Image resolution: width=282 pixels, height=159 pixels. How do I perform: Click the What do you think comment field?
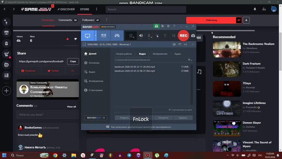coord(48,115)
